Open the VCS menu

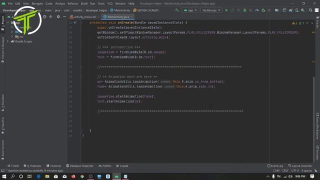tap(110, 3)
